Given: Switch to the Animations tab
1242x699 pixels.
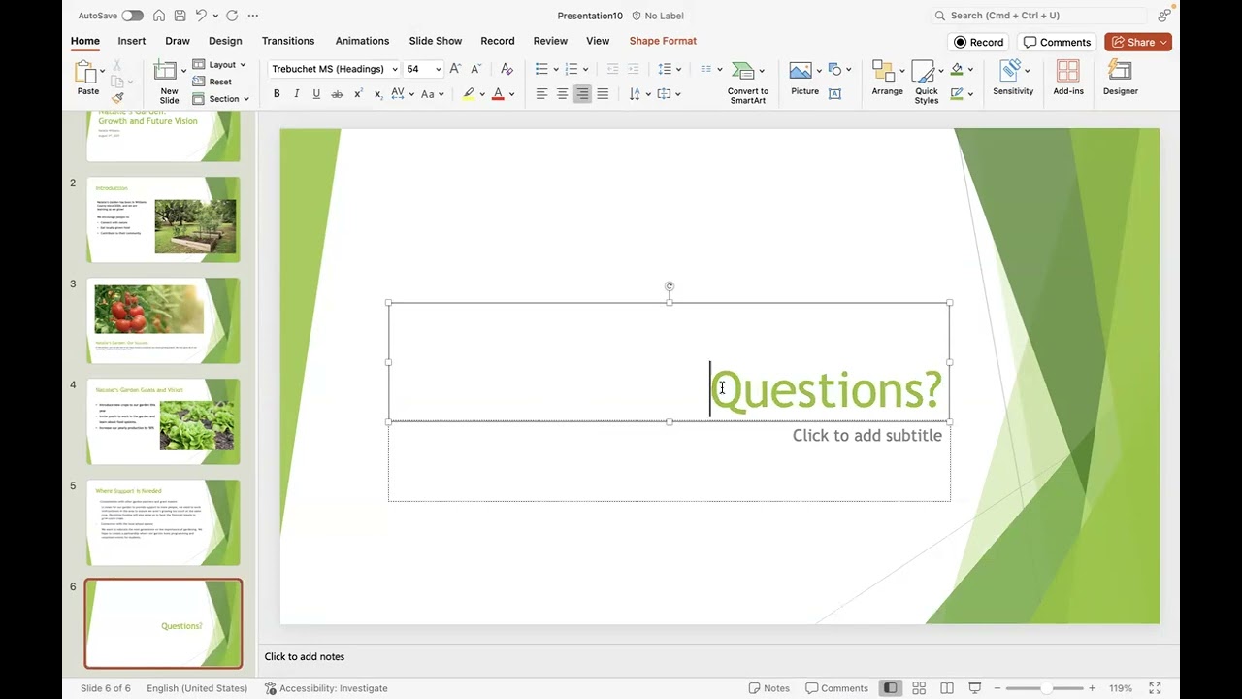Looking at the screenshot, I should [x=362, y=41].
